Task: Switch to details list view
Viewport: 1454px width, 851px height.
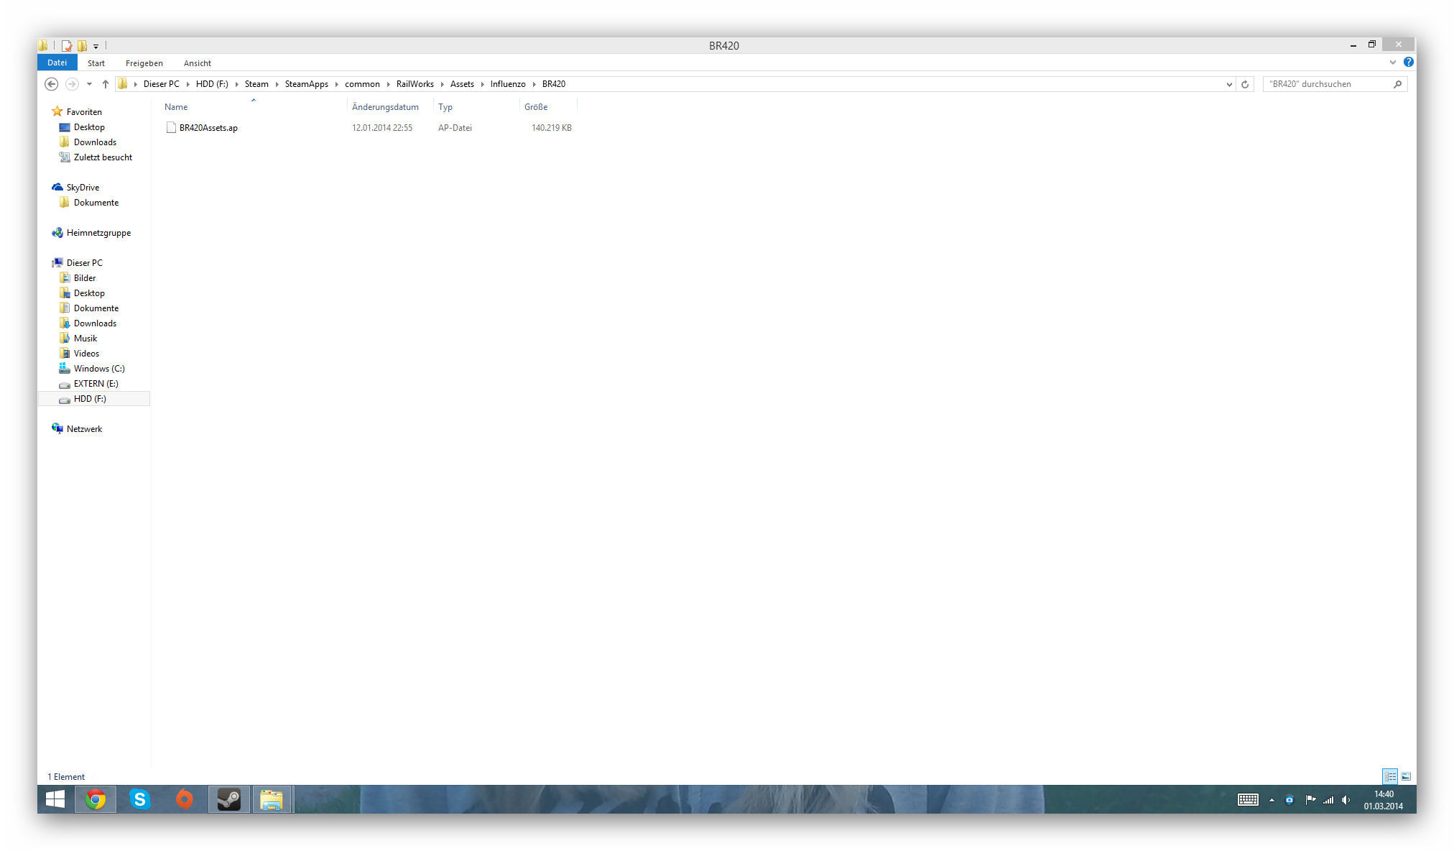Action: [1390, 776]
